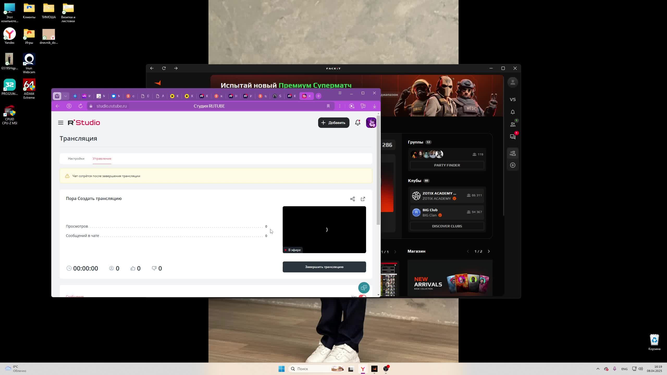Image resolution: width=667 pixels, height=375 pixels.
Task: Open Клиенты folder on desktop
Action: (x=29, y=11)
